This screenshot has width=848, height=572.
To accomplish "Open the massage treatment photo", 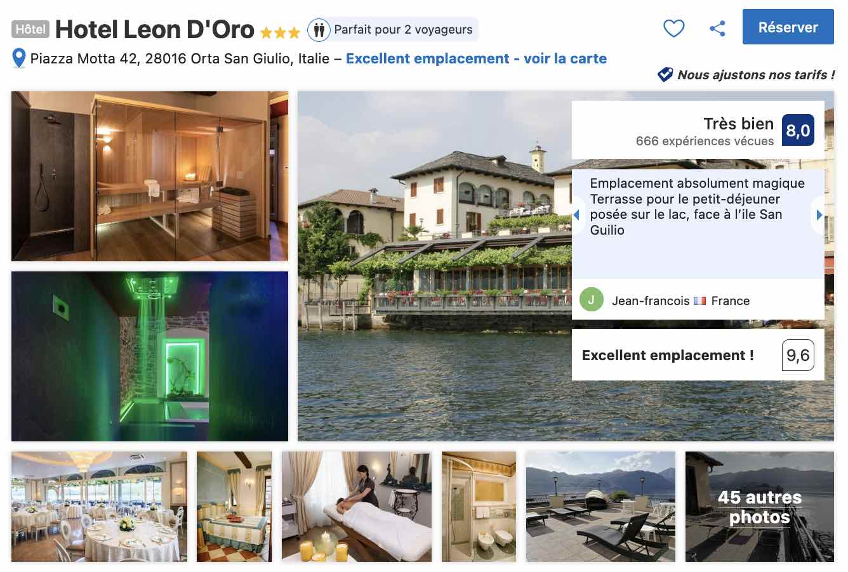I will [357, 507].
